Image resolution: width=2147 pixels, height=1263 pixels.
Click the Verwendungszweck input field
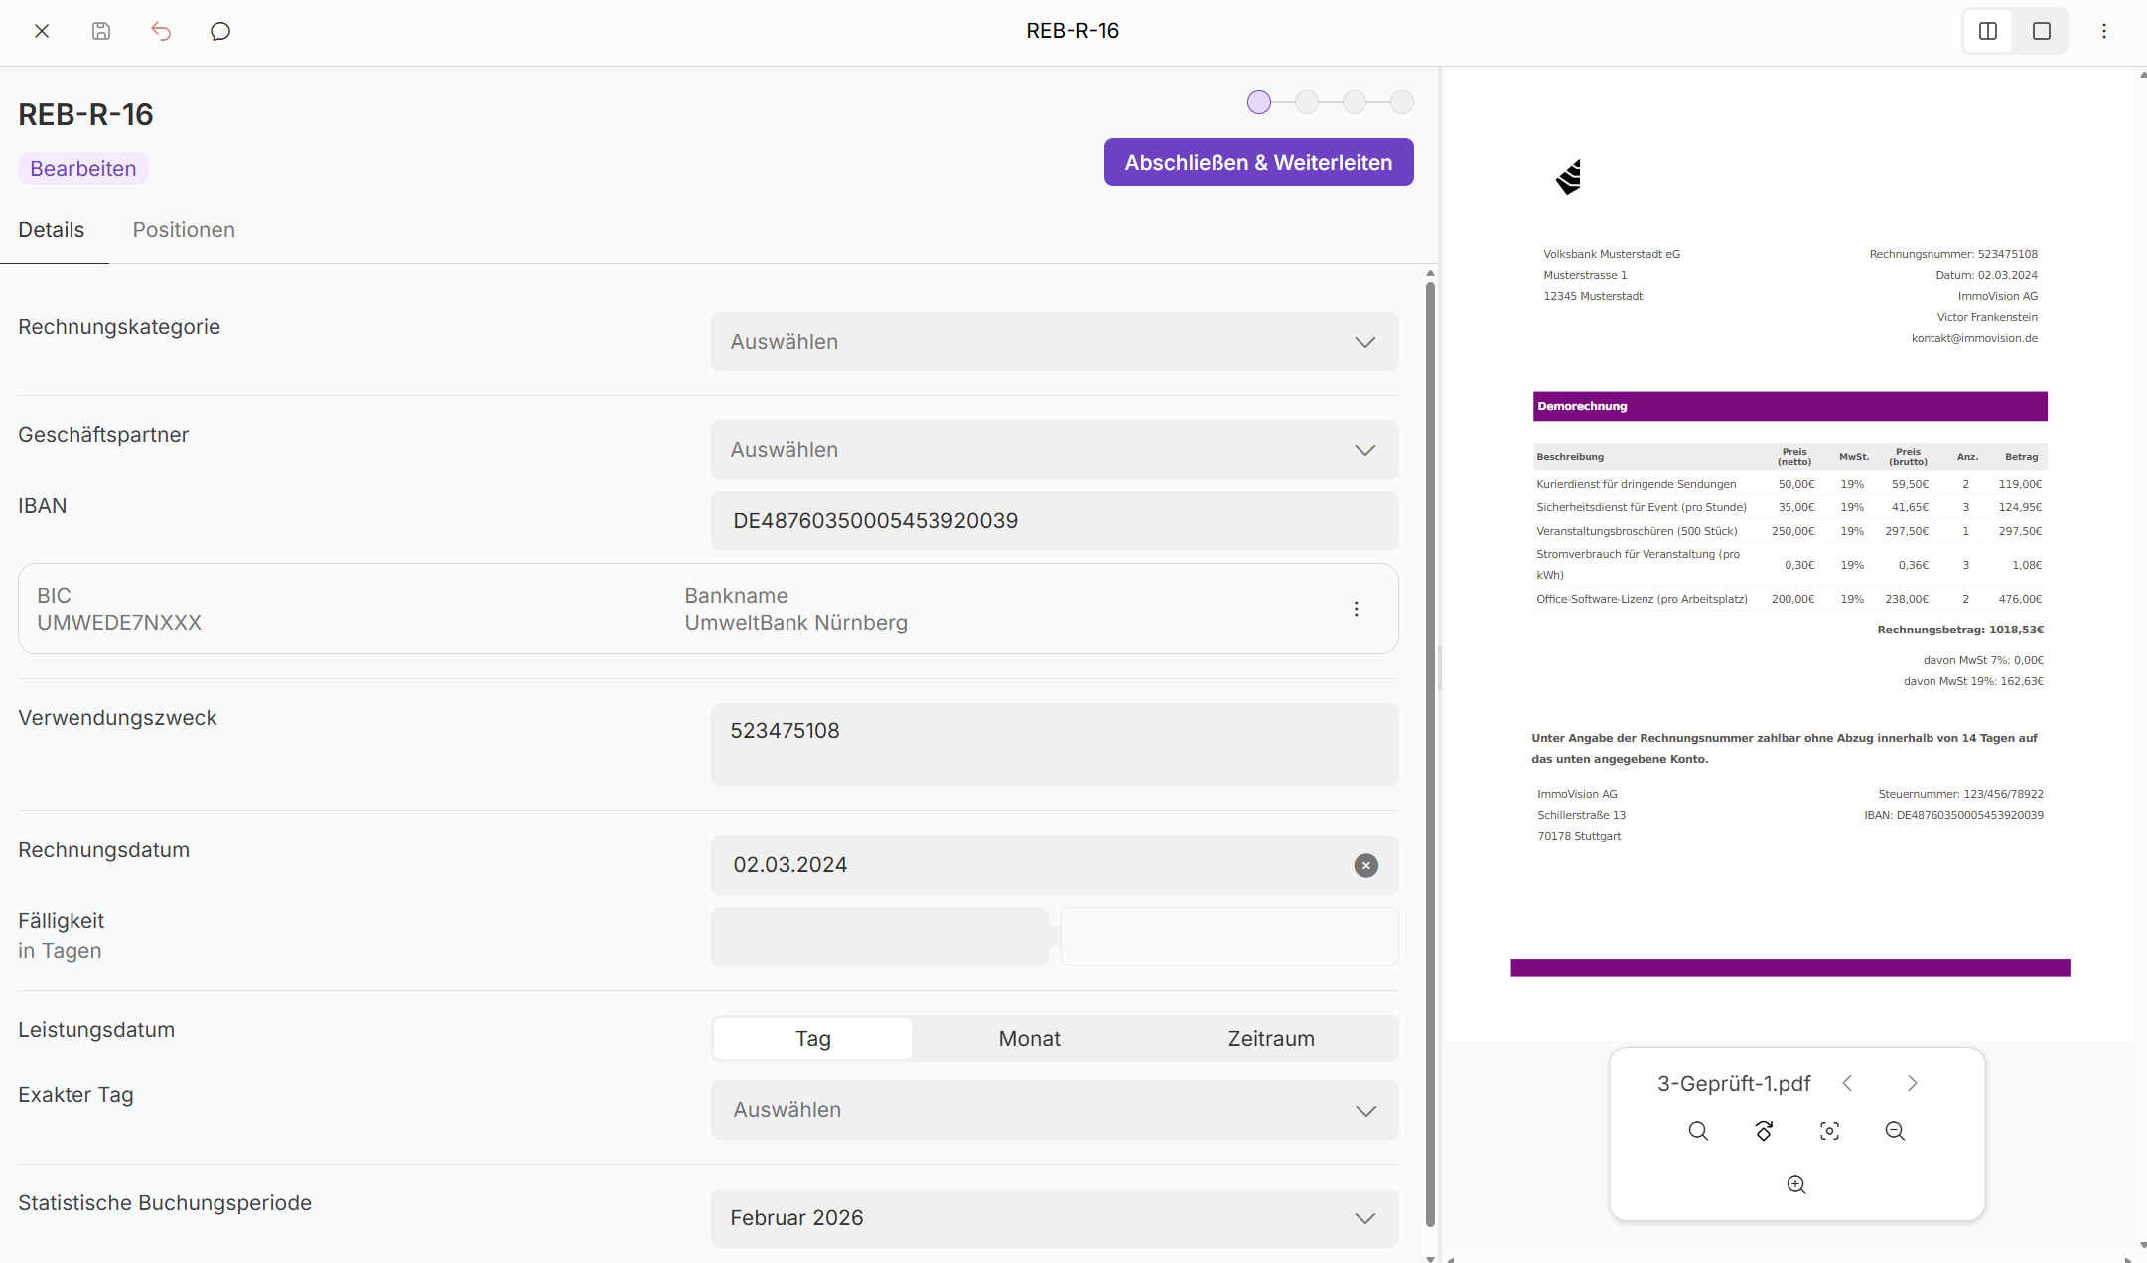tap(1055, 744)
